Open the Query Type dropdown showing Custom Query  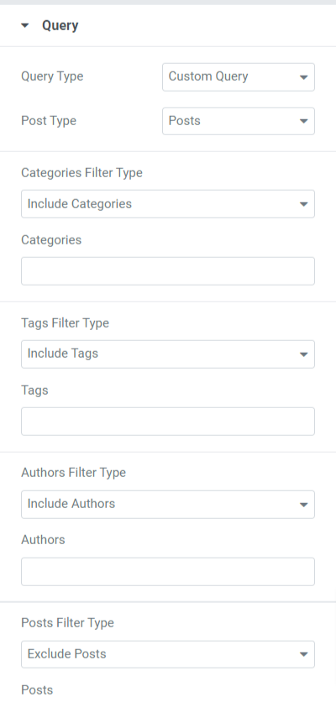click(x=239, y=77)
